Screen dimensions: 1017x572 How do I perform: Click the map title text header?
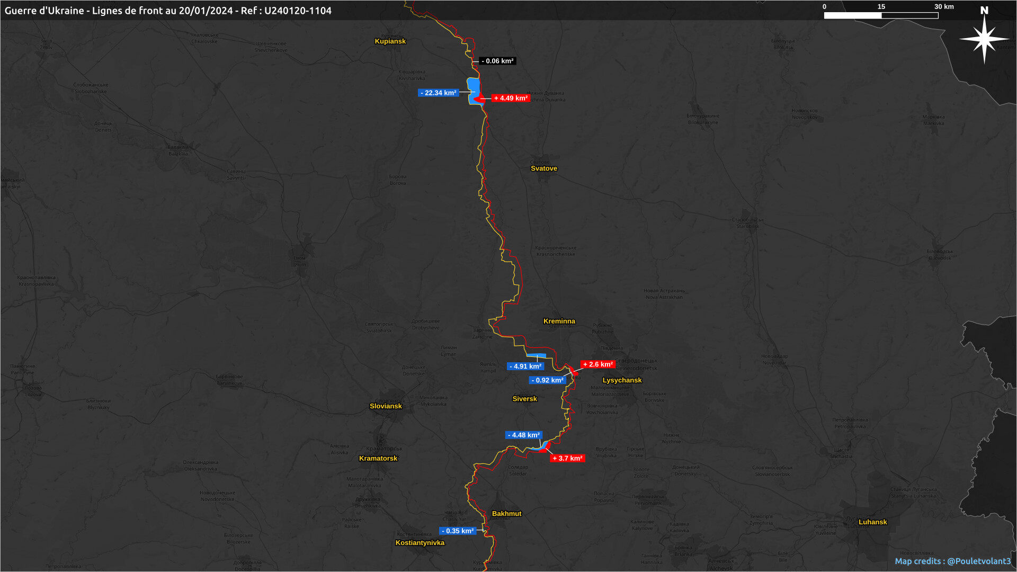coord(168,11)
